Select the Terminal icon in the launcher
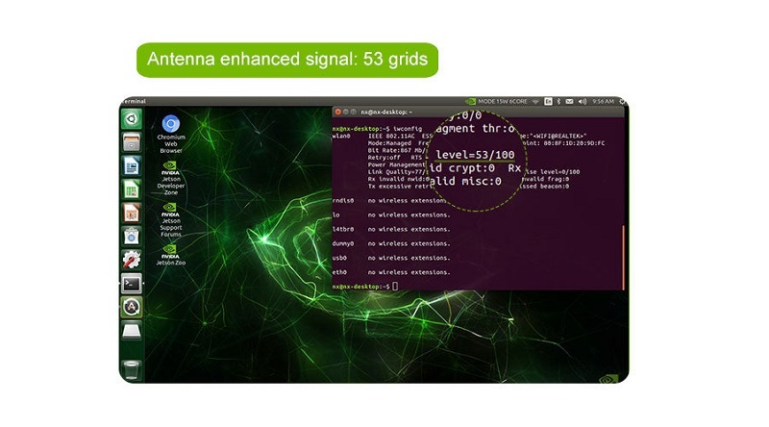769x427 pixels. pyautogui.click(x=132, y=283)
